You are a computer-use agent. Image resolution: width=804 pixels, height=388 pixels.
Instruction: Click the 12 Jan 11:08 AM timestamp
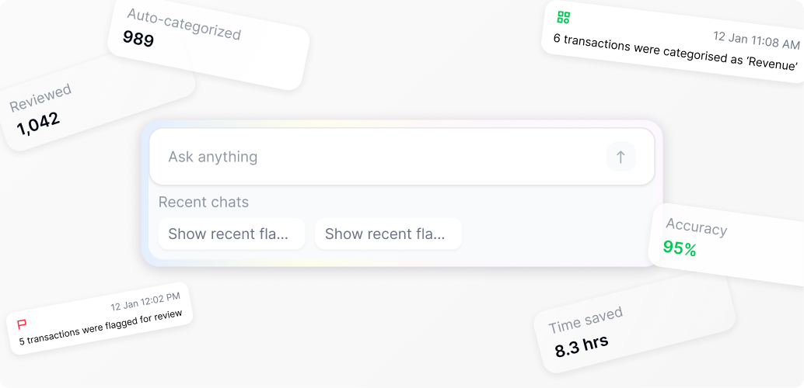click(x=757, y=40)
